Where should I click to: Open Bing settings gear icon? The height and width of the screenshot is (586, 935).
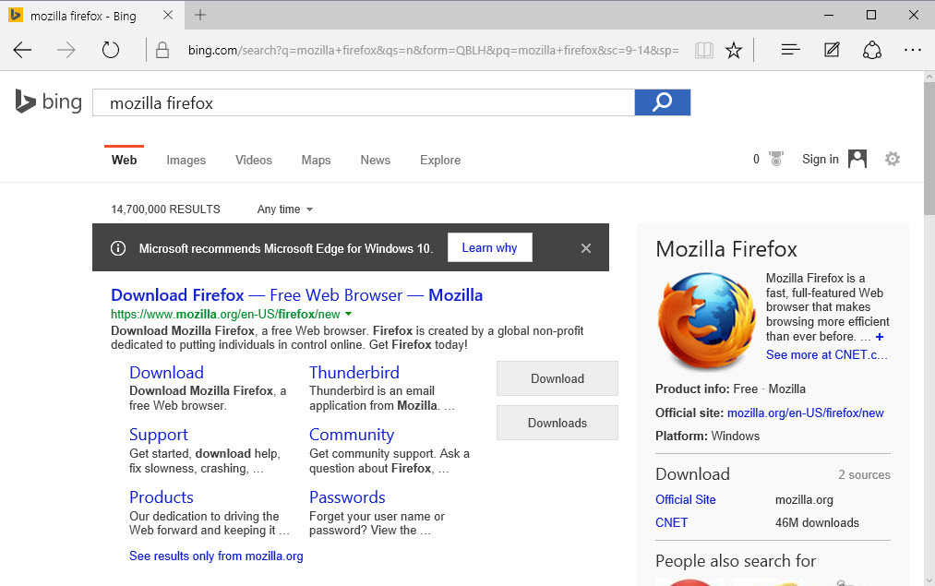point(892,159)
